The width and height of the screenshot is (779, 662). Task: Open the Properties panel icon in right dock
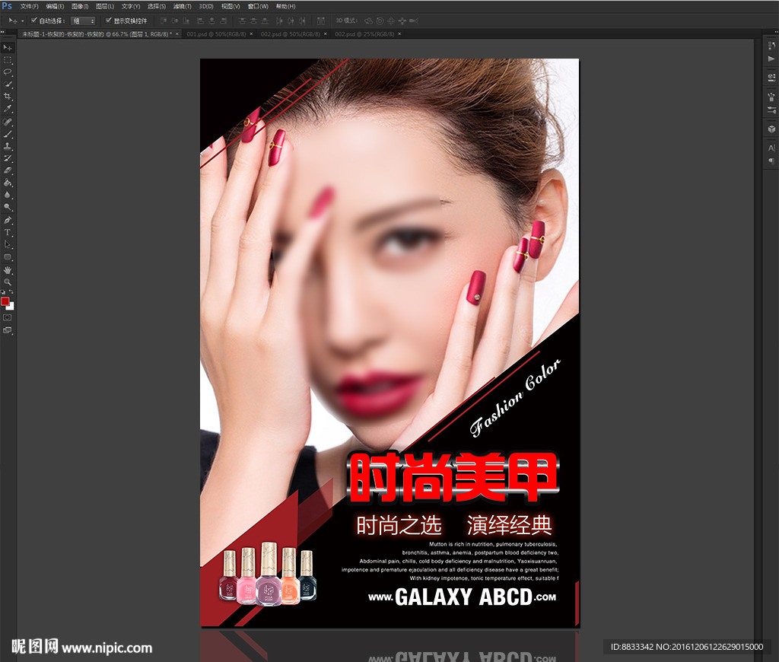tap(771, 78)
